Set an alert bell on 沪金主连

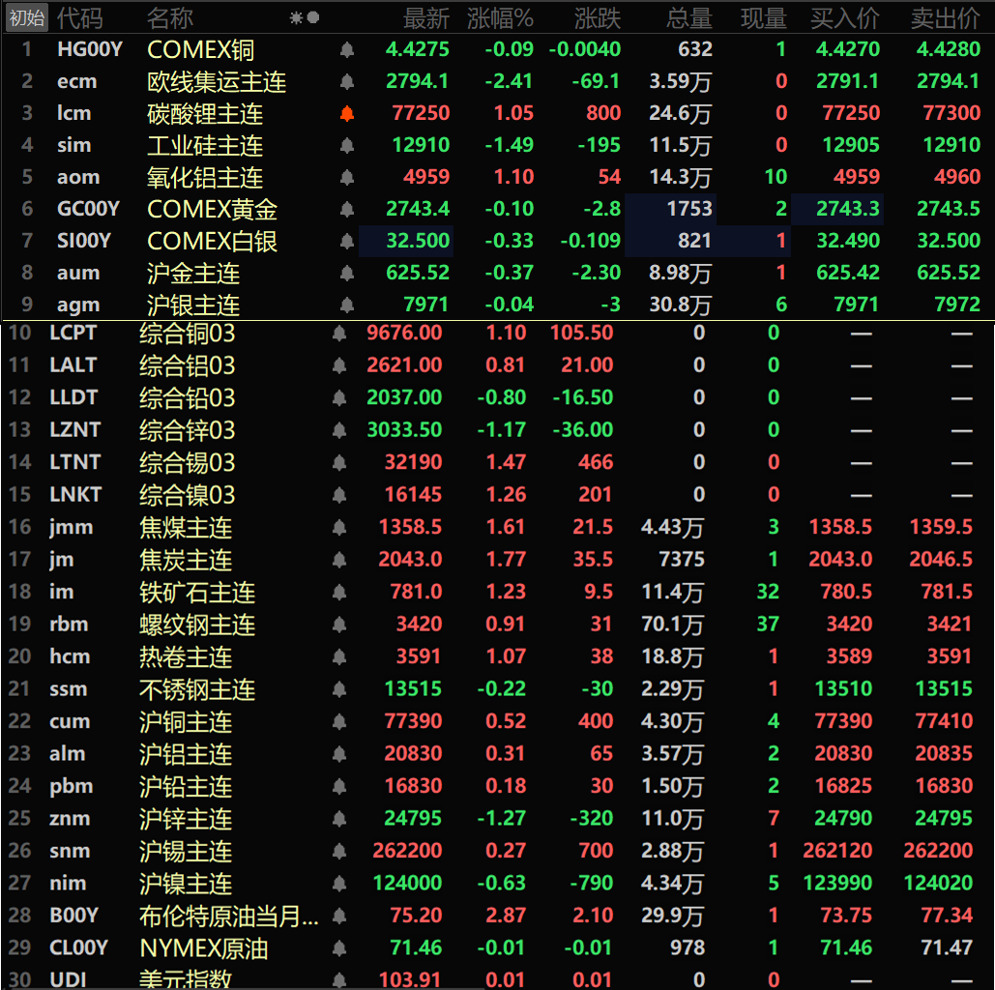[x=347, y=274]
